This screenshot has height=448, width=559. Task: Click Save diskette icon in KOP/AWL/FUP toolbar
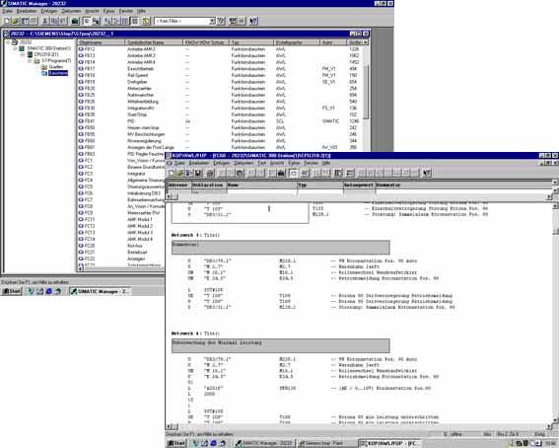click(197, 173)
